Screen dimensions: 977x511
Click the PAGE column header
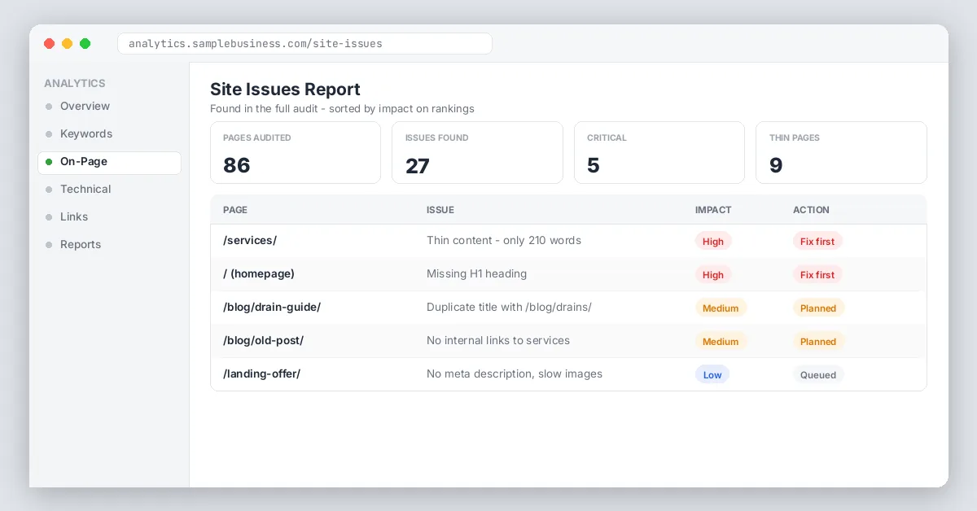click(x=235, y=210)
